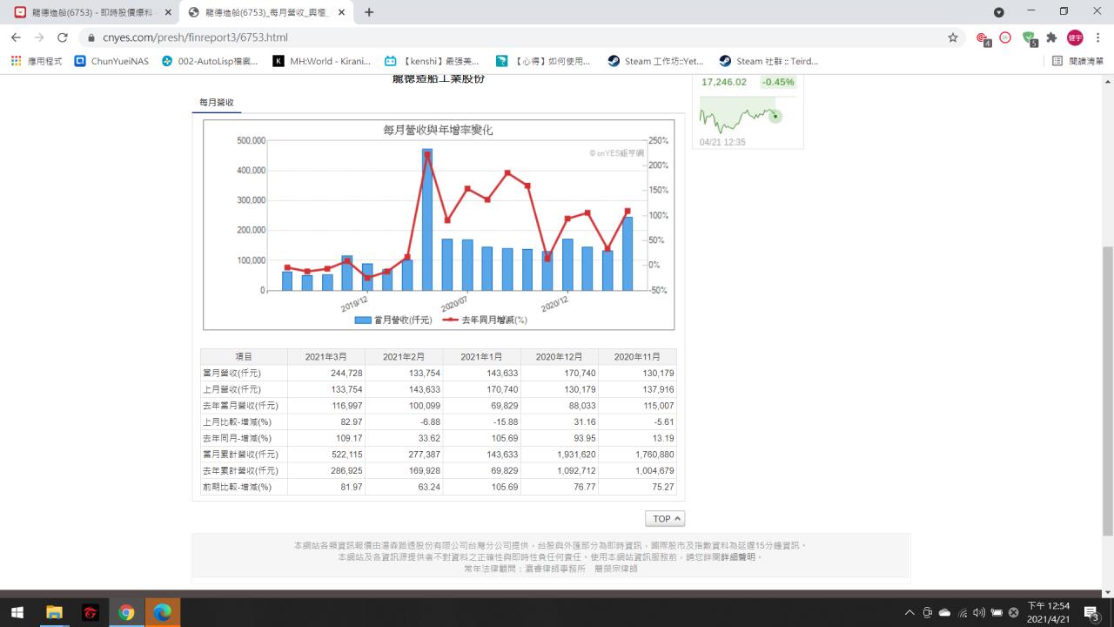Open the Chrome extensions puzzle icon
Viewport: 1114px width, 627px height.
click(1051, 37)
